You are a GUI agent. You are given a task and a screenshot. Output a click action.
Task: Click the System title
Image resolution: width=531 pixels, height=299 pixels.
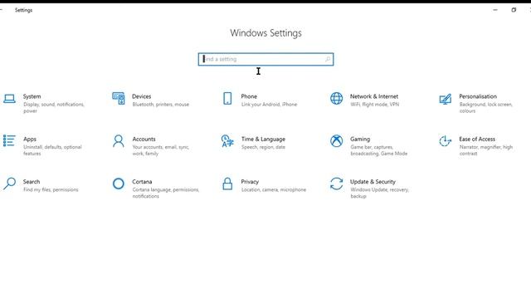coord(32,96)
